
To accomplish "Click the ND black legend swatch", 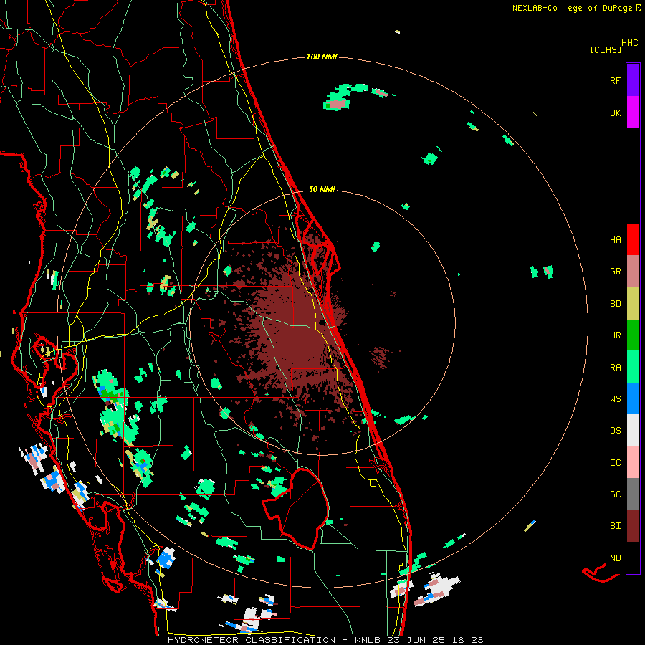I will pos(633,558).
